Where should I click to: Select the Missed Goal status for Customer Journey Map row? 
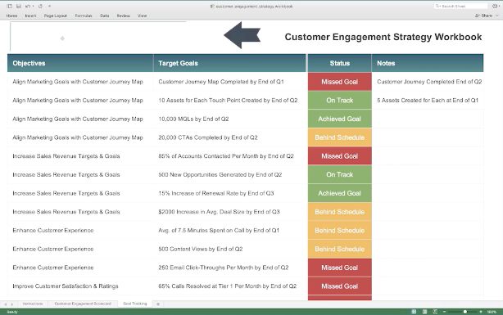click(340, 82)
